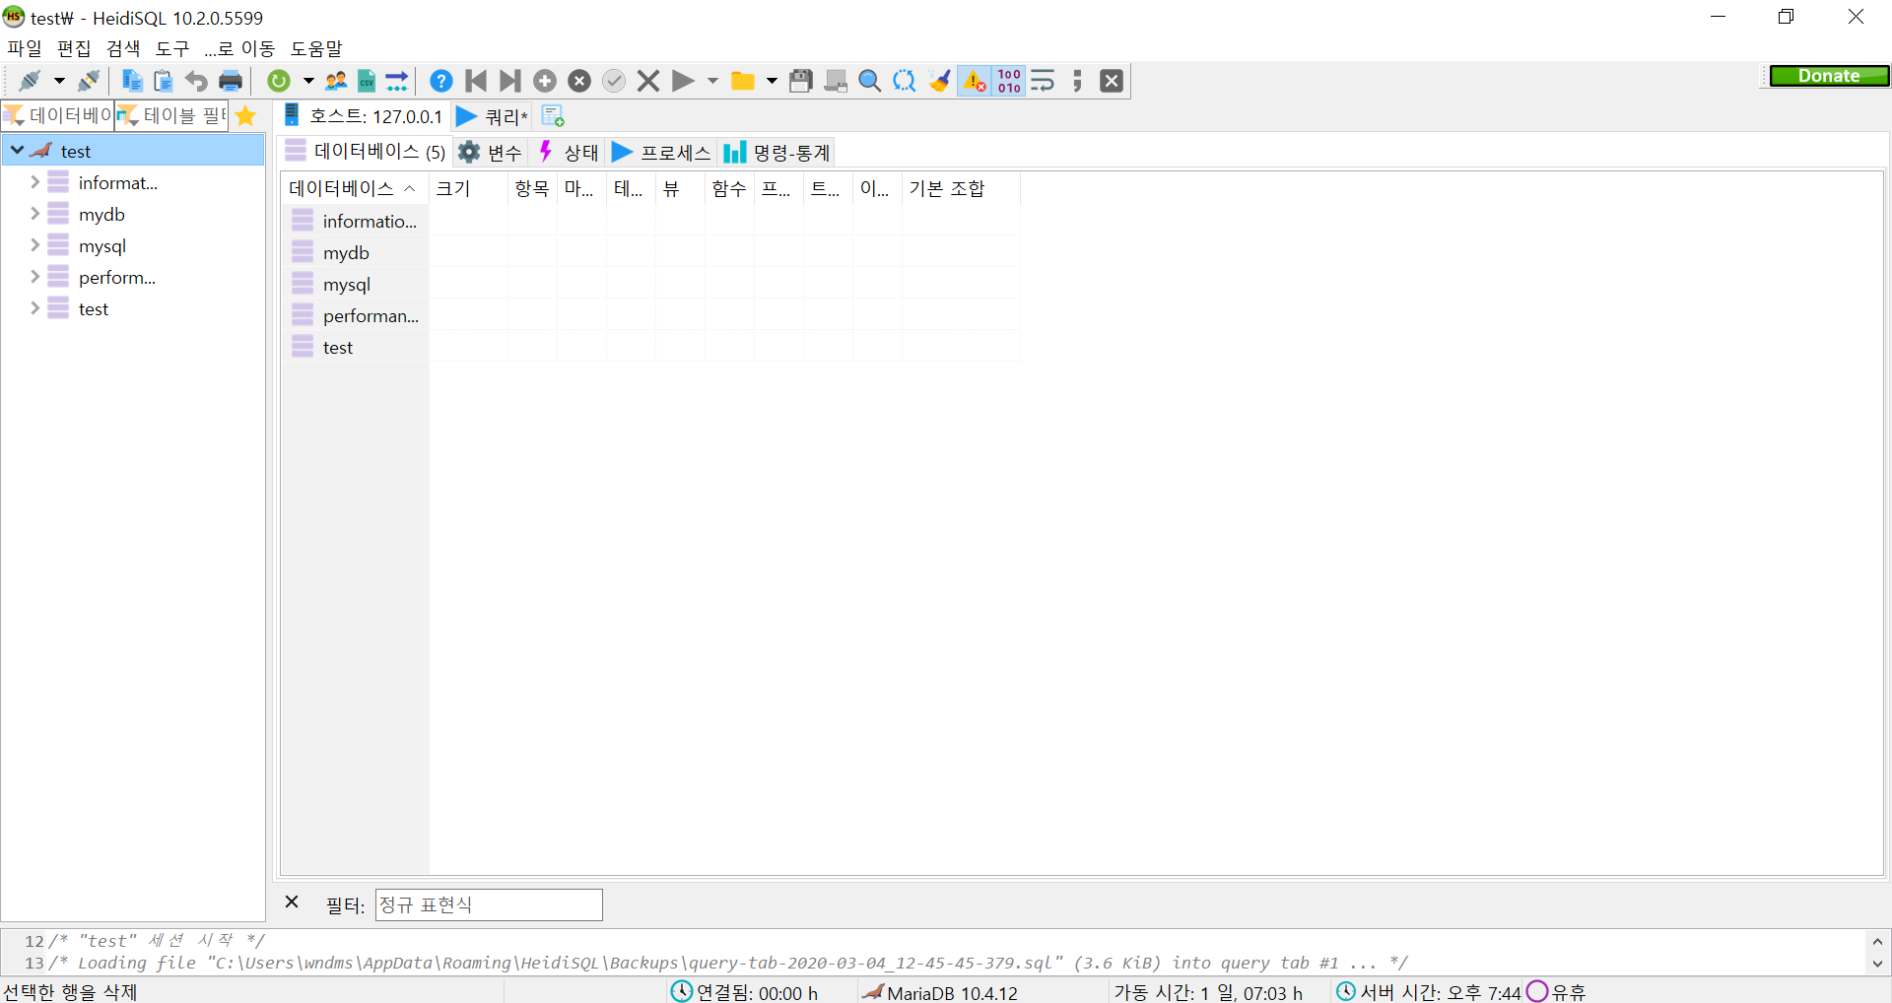
Task: Go to first row icon
Action: pos(476,81)
